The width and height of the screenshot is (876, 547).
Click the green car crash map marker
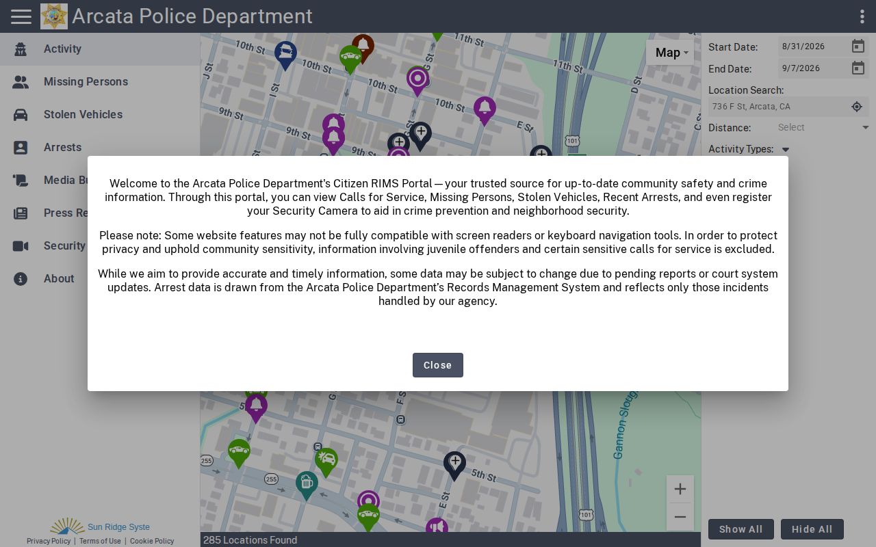326,462
